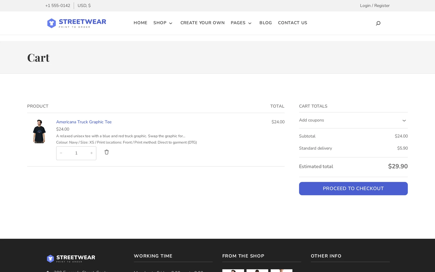The width and height of the screenshot is (435, 272).
Task: Open the USD currency selector
Action: 84,5
